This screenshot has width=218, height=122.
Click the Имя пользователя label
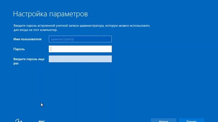click(x=27, y=39)
